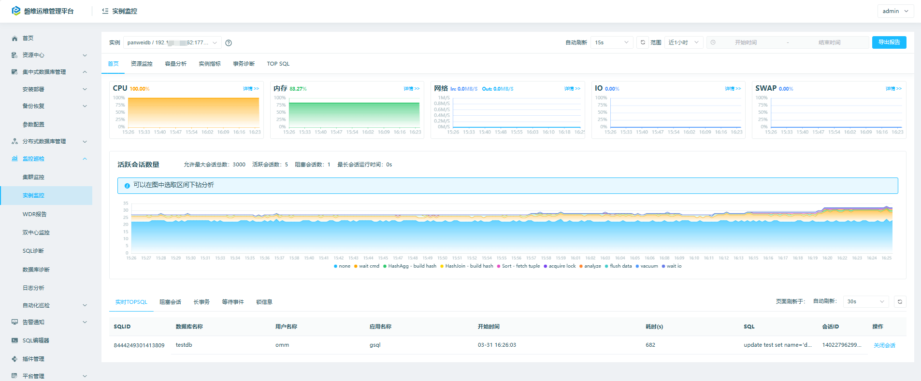Toggle the 'flush data' legend series
Viewport: 921px width, 381px height.
(x=619, y=266)
